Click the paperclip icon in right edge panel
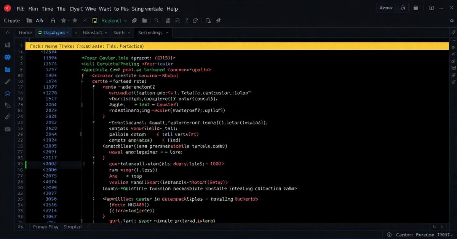This screenshot has width=457, height=239. point(453,33)
